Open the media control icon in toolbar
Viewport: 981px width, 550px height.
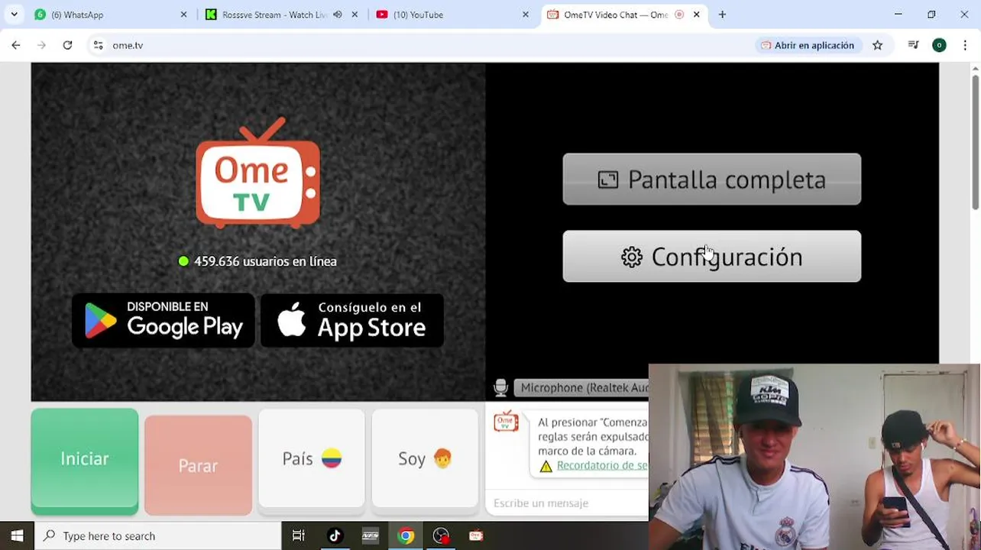click(x=913, y=45)
